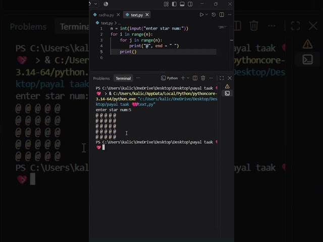Select the Terminal panel tab
Viewport: 323px width, 242px height.
click(123, 79)
